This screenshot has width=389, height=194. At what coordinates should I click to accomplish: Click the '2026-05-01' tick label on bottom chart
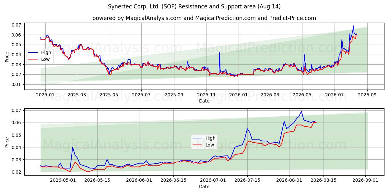pos(63,180)
